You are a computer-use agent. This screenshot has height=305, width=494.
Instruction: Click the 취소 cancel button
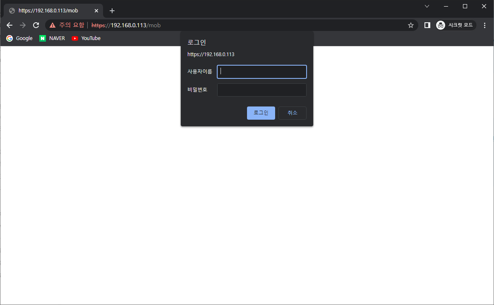[293, 113]
